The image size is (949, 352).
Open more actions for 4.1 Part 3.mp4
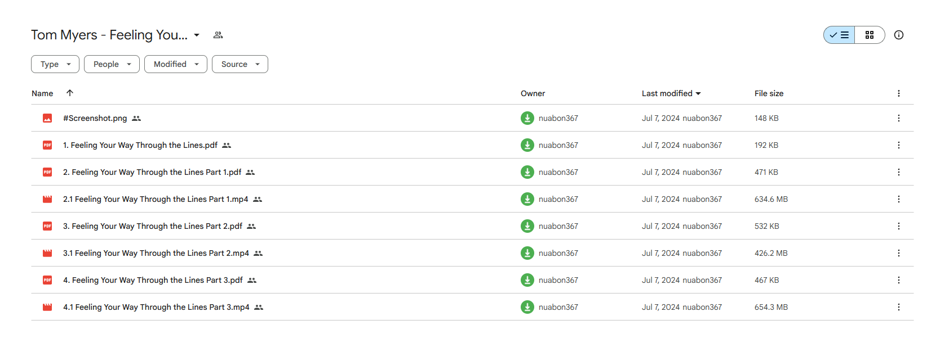[899, 307]
